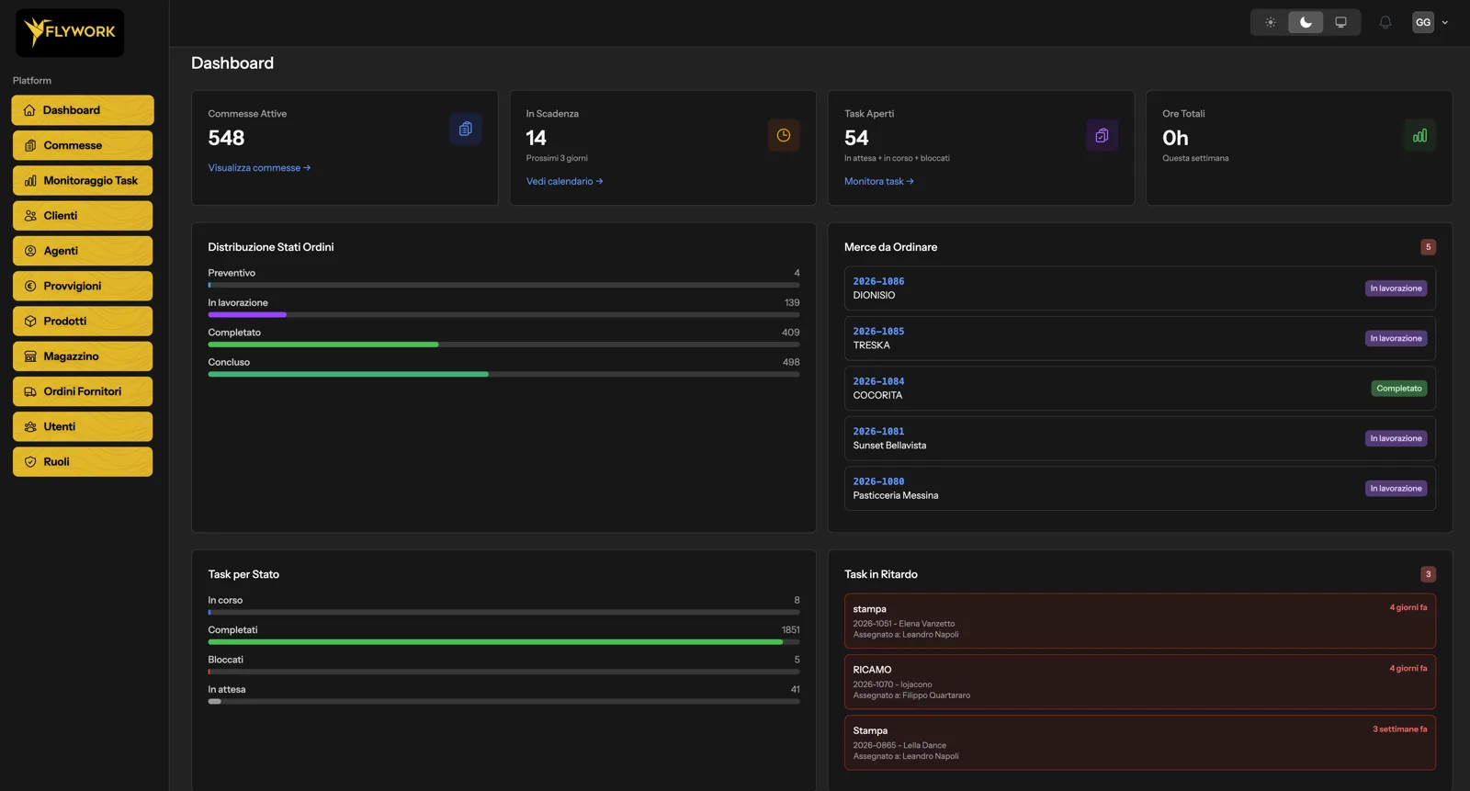
Task: Open the Ordini Fornitori section
Action: (x=83, y=391)
